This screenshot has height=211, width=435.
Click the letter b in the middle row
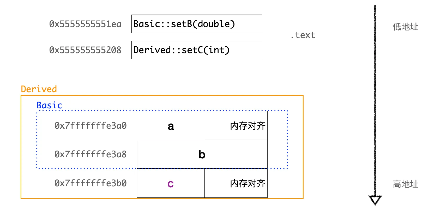[202, 155]
